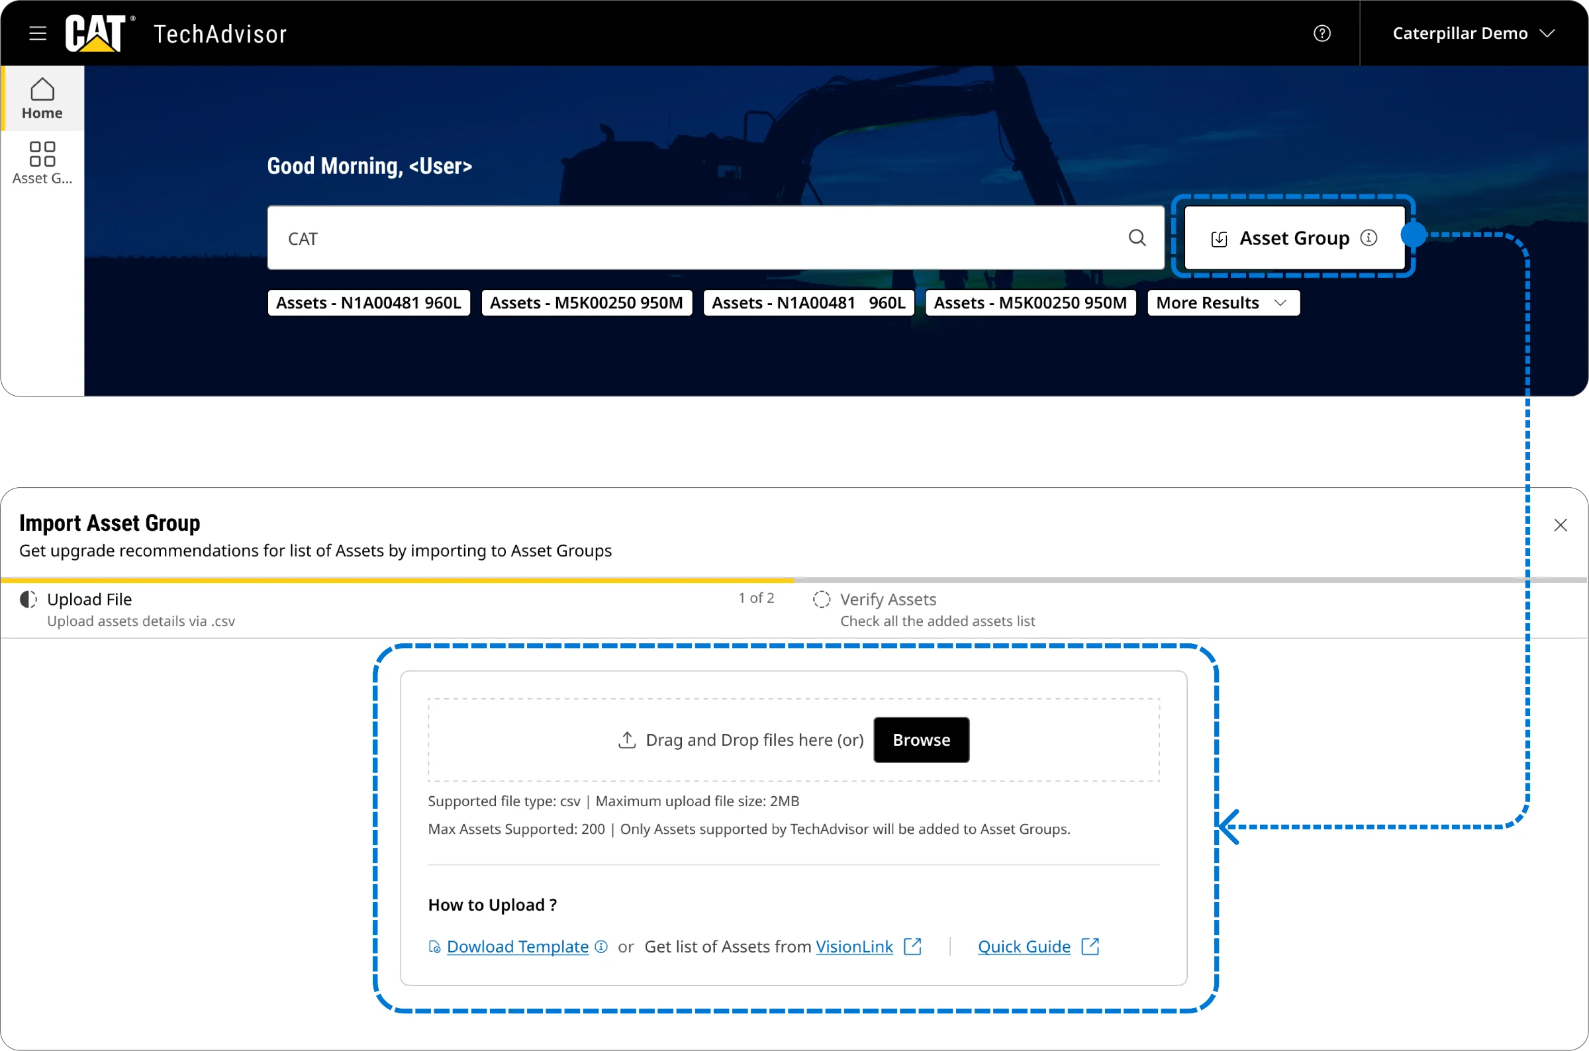Click the Download Template link

point(518,946)
